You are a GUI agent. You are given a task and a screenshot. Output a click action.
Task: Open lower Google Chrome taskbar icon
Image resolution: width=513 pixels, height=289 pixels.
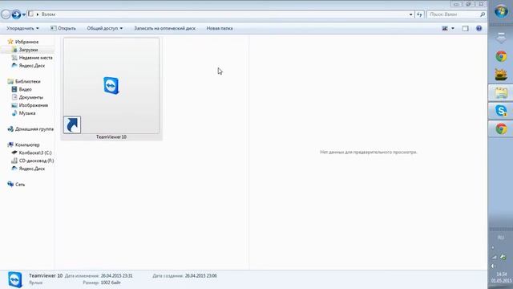tap(501, 128)
